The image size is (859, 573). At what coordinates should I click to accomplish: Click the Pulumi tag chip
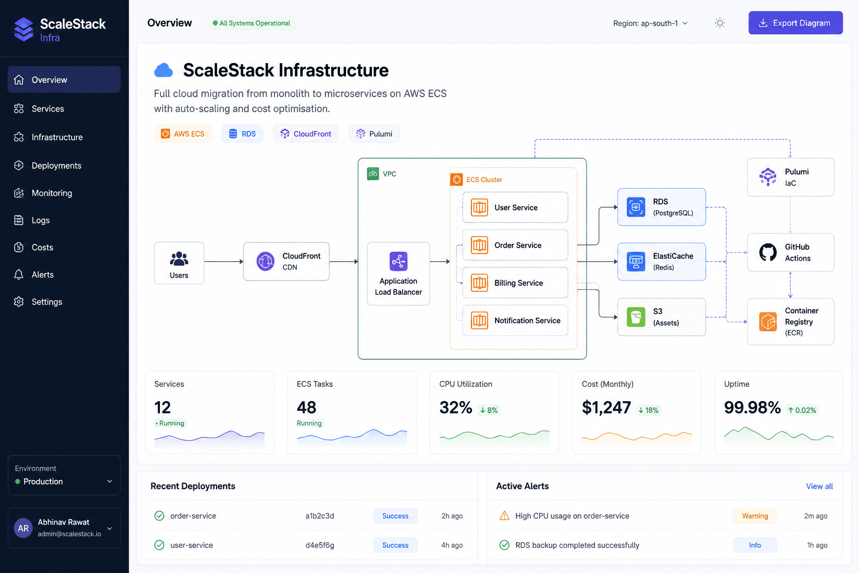(x=374, y=134)
